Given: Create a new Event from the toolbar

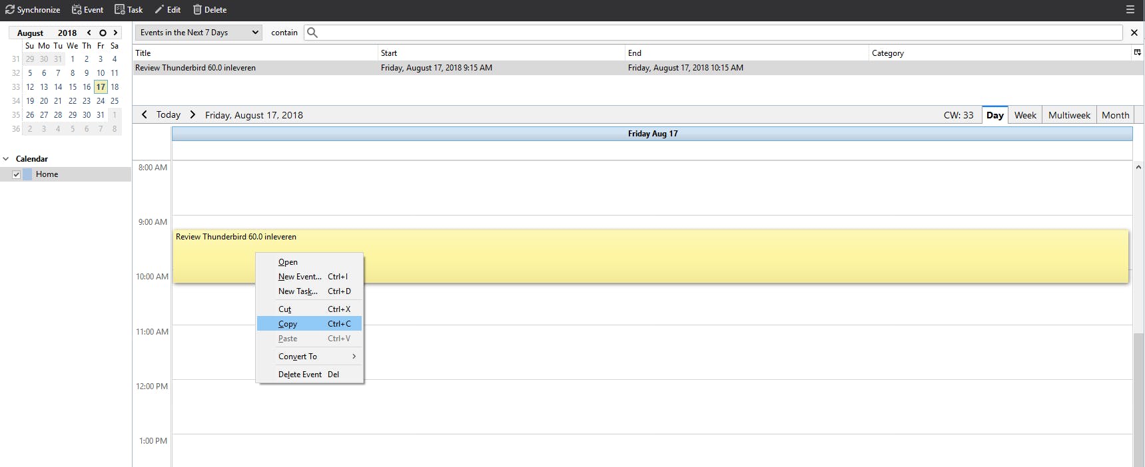Looking at the screenshot, I should (87, 10).
